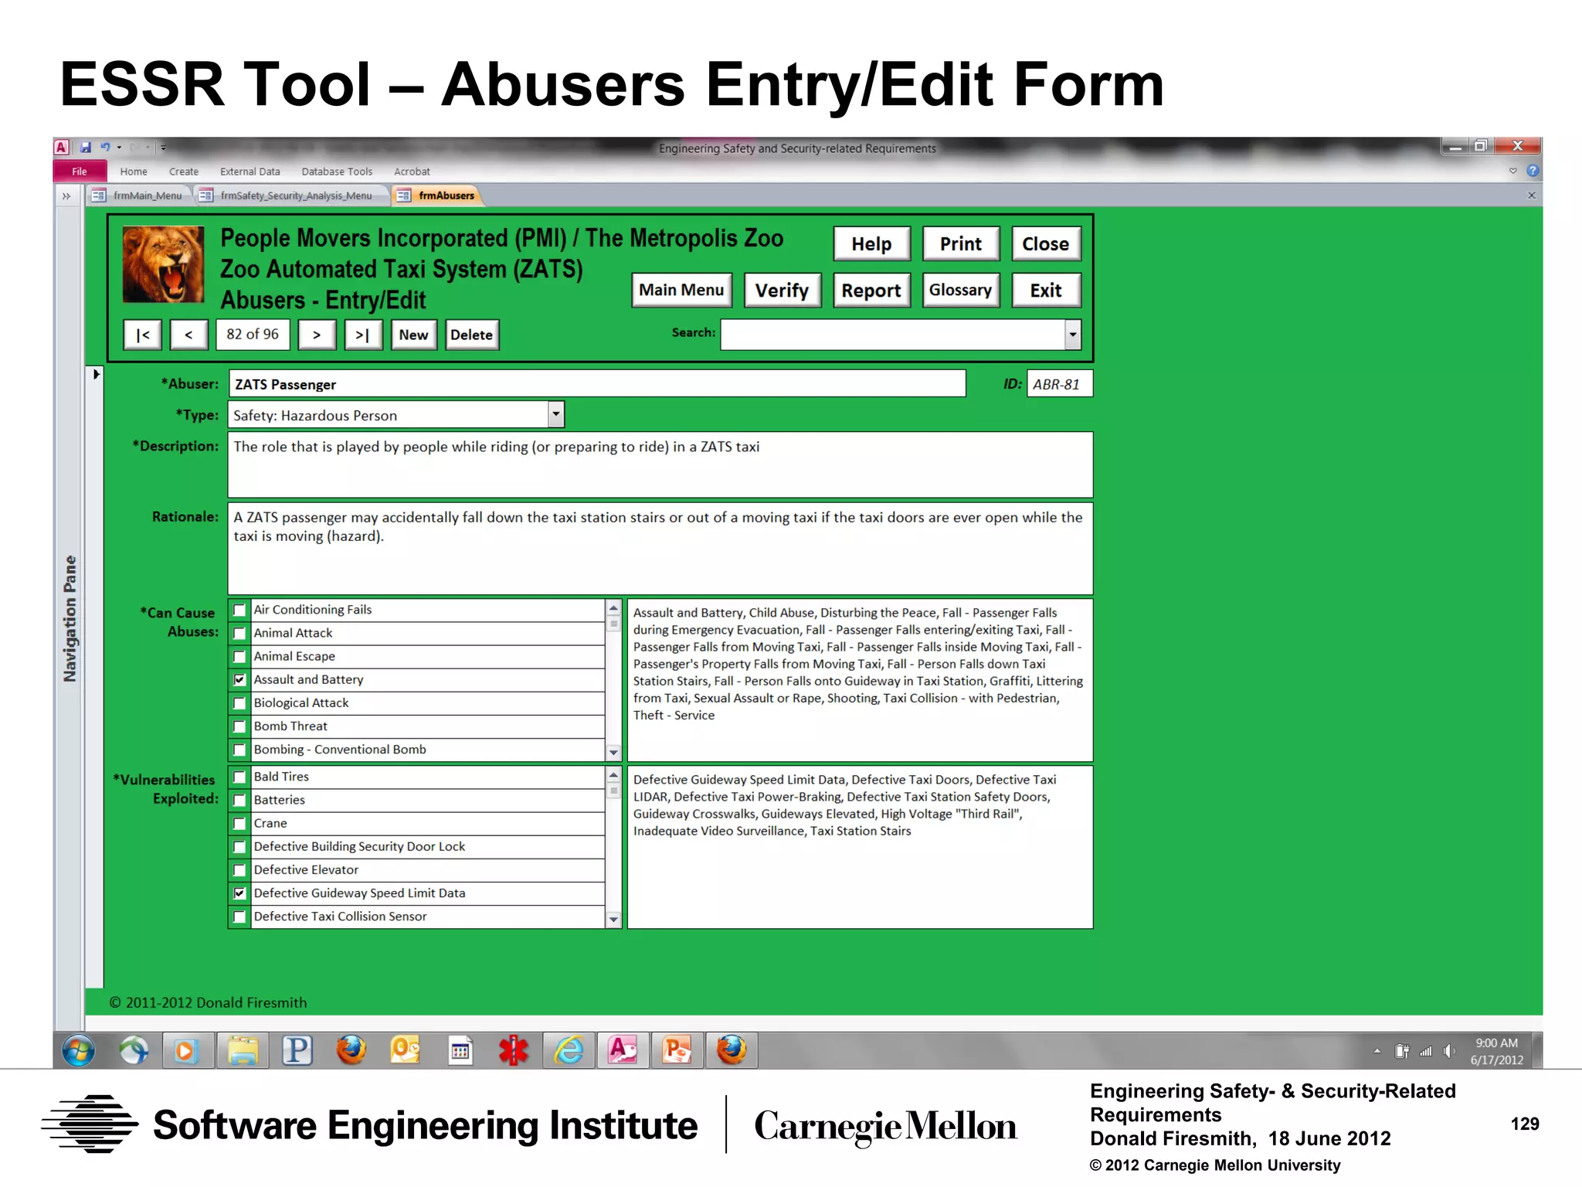Click the volume speaker tray icon
Image resolution: width=1582 pixels, height=1187 pixels.
1449,1051
